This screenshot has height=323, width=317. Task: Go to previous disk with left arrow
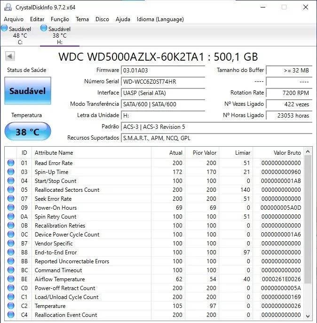click(10, 56)
